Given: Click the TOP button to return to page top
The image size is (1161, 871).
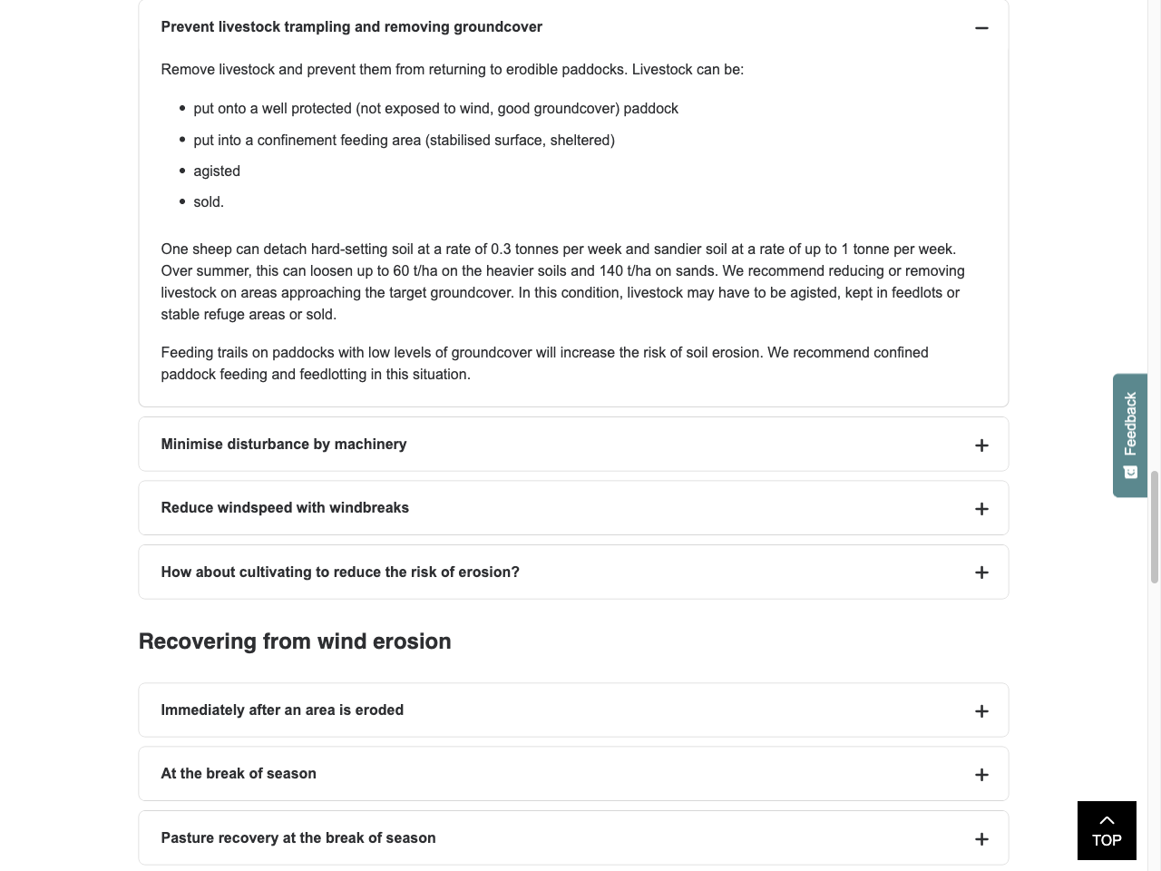Looking at the screenshot, I should 1107,830.
